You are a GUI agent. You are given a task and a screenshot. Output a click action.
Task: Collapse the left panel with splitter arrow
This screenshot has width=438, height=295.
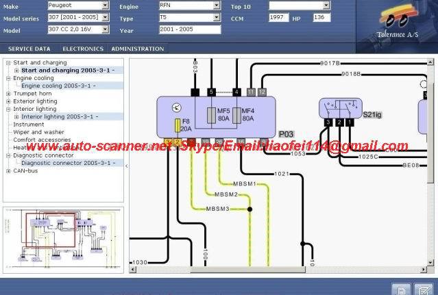coord(127,166)
